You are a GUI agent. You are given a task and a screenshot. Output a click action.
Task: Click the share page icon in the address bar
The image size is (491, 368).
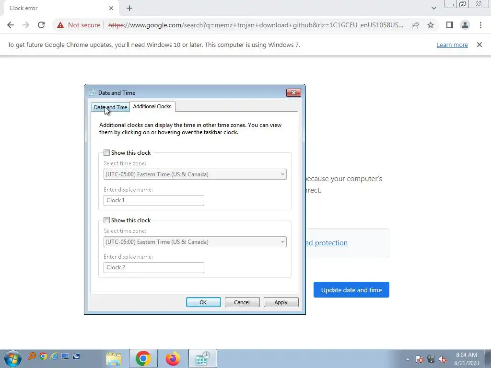pos(415,25)
